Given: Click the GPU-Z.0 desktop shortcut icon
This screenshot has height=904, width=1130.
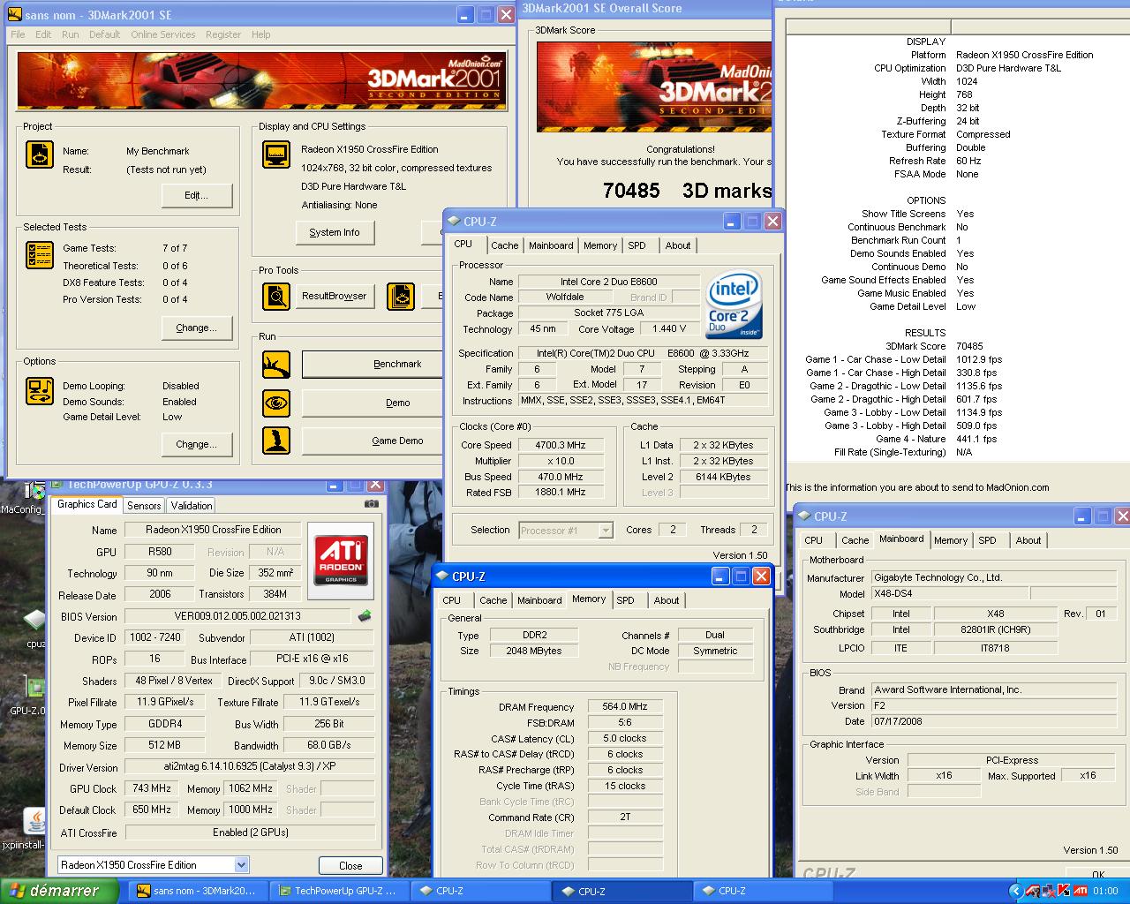Looking at the screenshot, I should click(x=34, y=689).
